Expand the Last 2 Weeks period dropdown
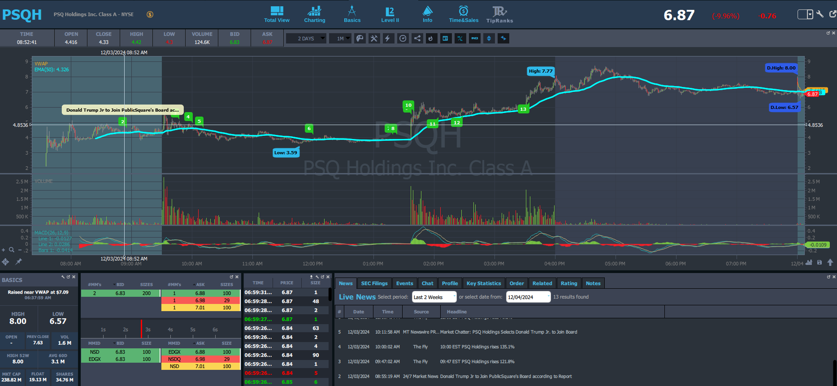The height and width of the screenshot is (386, 837). point(434,297)
